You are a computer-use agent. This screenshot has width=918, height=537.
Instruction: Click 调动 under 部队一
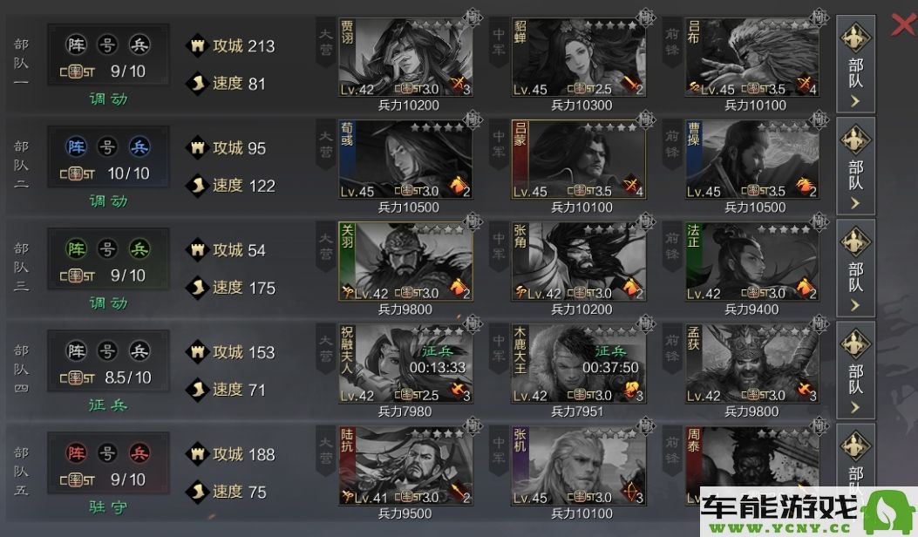[108, 99]
